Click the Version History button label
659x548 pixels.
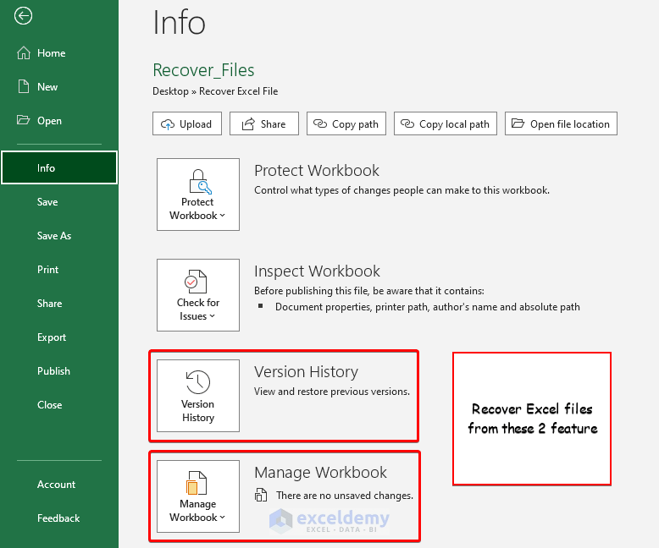tap(198, 410)
